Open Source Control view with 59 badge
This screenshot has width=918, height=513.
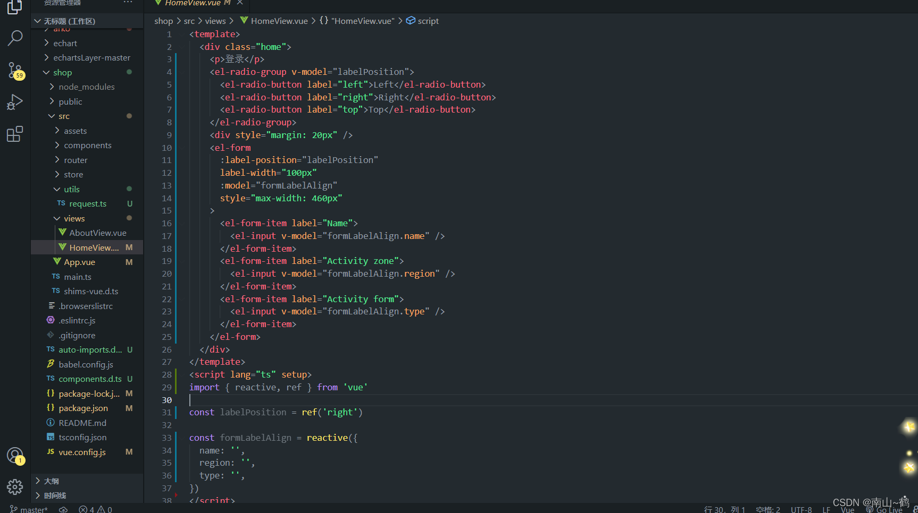pyautogui.click(x=15, y=70)
